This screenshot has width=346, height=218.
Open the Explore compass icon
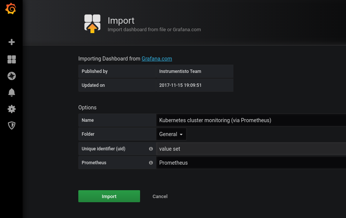12,76
